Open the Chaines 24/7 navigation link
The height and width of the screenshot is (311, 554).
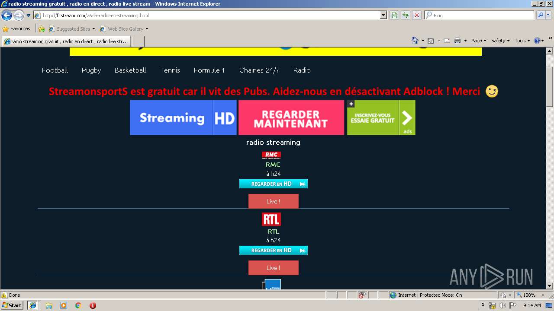[x=259, y=70]
